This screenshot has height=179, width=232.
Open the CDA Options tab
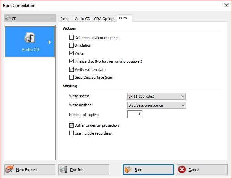tap(104, 19)
